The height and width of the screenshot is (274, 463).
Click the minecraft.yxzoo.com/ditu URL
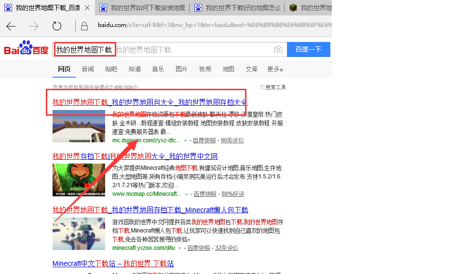click(x=144, y=248)
